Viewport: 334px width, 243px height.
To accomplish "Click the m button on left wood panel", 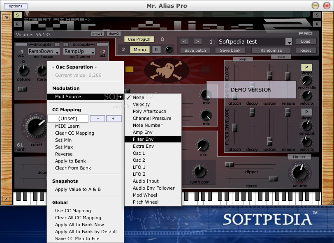I will click(x=7, y=17).
